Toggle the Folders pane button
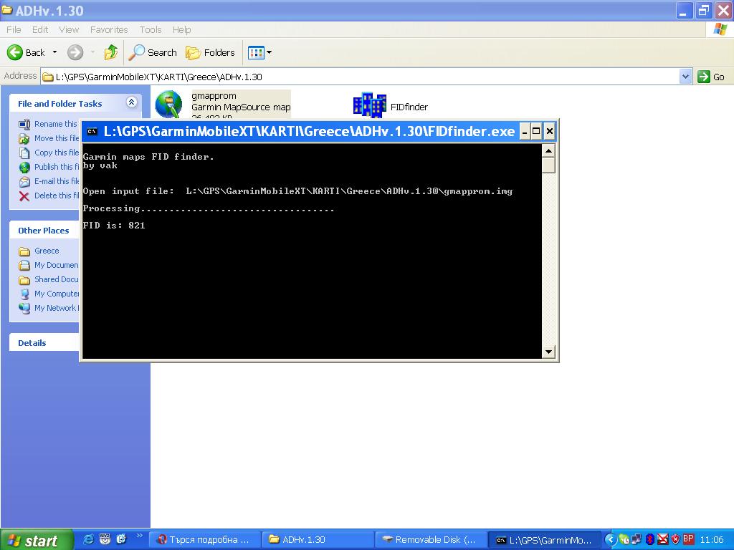Image resolution: width=734 pixels, height=550 pixels. (x=210, y=52)
